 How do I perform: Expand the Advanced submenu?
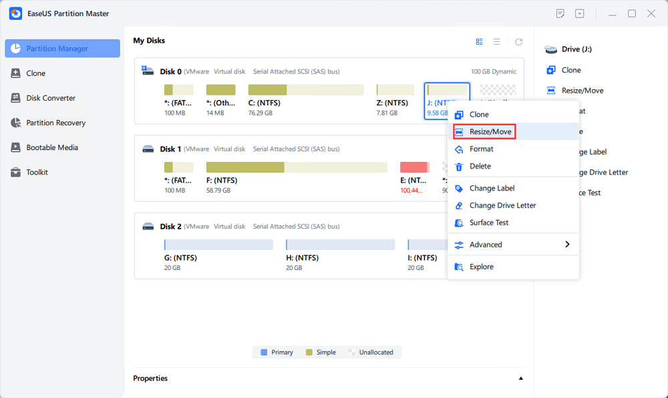[567, 245]
